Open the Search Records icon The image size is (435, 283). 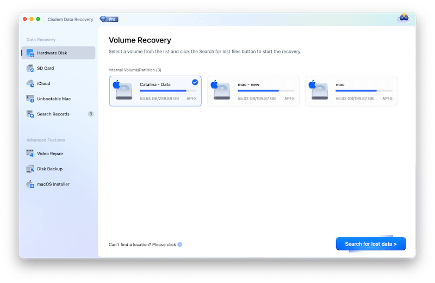point(31,114)
